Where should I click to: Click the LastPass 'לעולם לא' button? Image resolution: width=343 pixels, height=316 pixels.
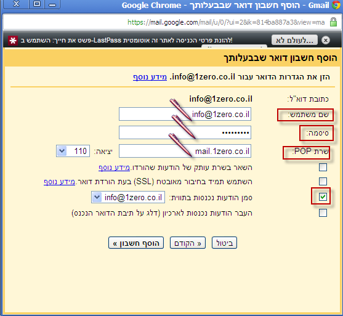coord(294,40)
